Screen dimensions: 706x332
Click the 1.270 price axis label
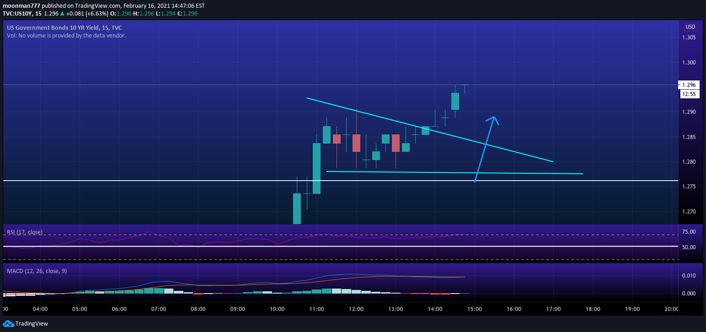click(x=689, y=212)
